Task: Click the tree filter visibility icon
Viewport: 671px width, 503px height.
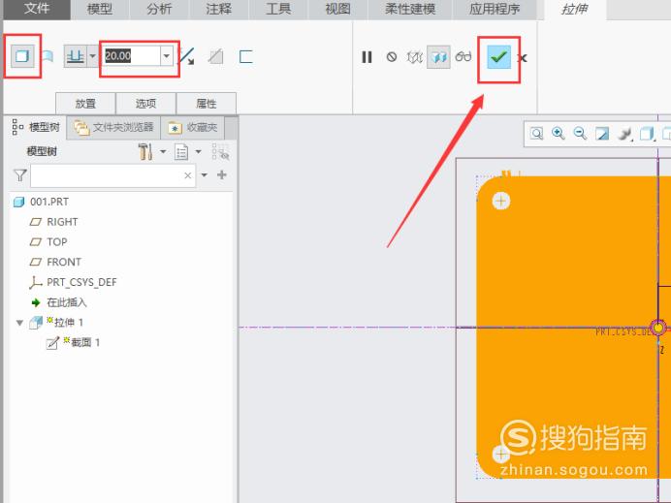Action: (x=221, y=152)
